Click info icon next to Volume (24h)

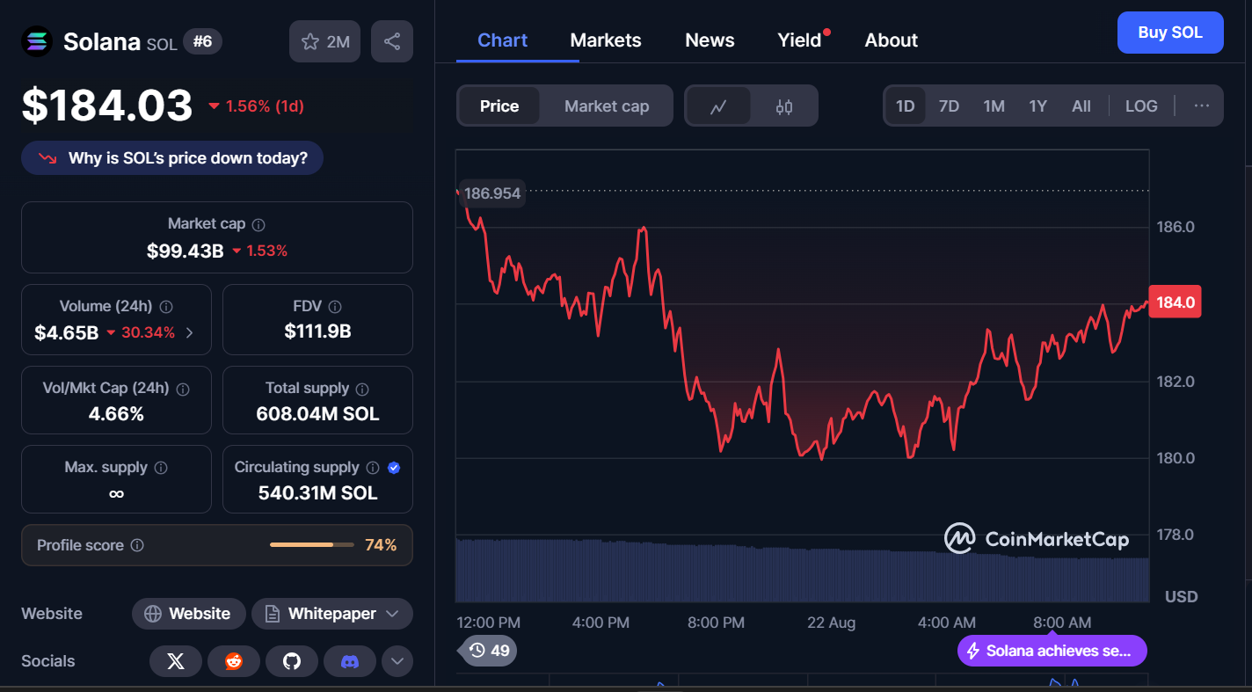click(166, 307)
